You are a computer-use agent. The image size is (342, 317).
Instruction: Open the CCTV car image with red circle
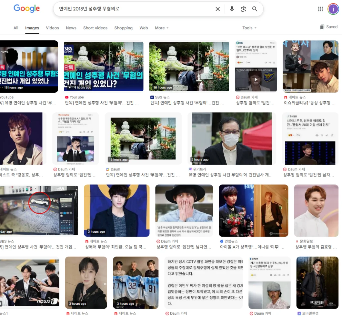(38, 210)
